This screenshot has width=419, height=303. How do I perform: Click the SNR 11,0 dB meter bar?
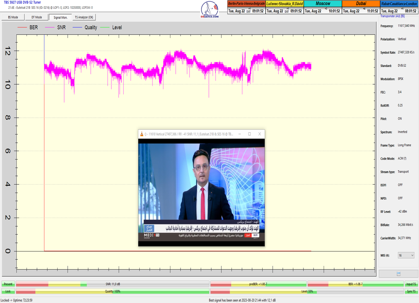112,284
